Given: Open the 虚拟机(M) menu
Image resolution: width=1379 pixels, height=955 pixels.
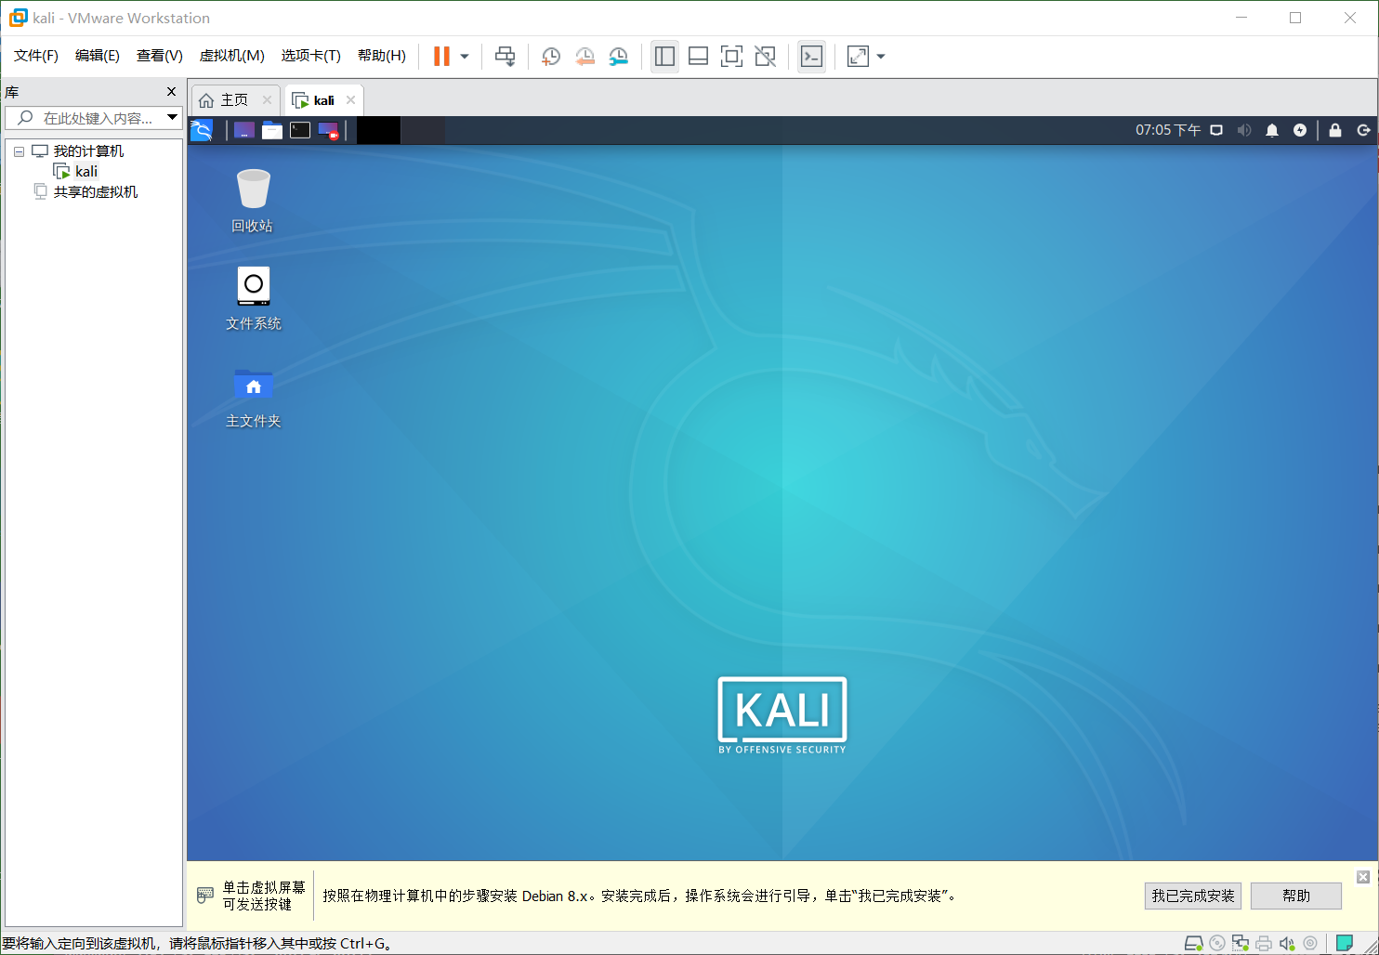Looking at the screenshot, I should click(231, 56).
